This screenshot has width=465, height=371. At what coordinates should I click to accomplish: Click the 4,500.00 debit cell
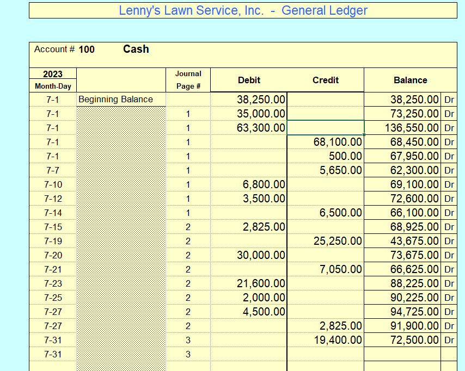click(x=248, y=312)
